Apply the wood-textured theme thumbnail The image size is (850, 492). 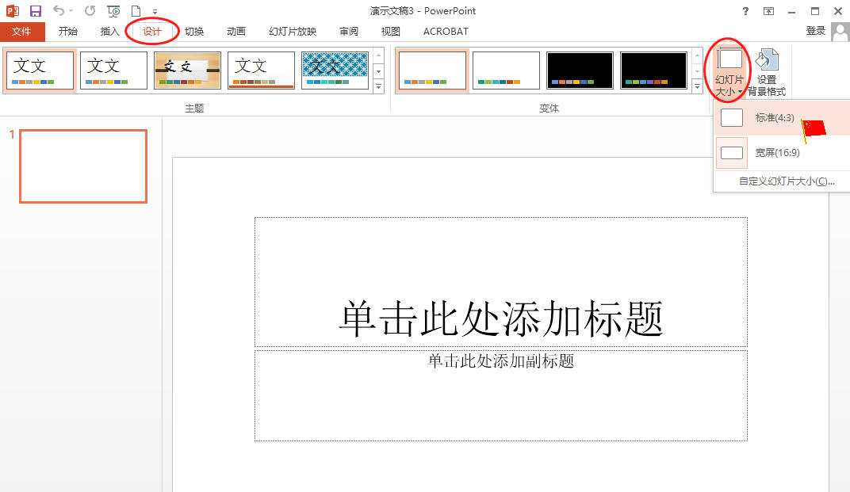click(188, 71)
